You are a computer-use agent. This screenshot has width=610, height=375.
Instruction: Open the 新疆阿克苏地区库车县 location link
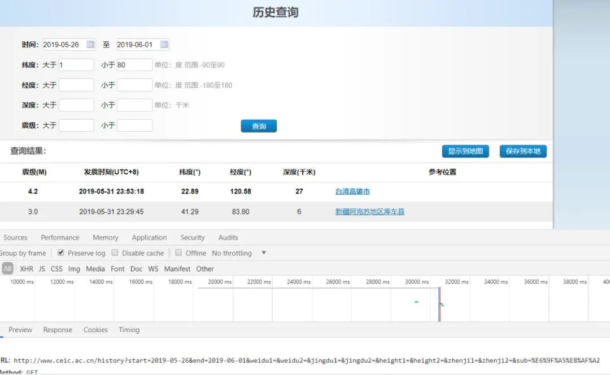click(369, 212)
